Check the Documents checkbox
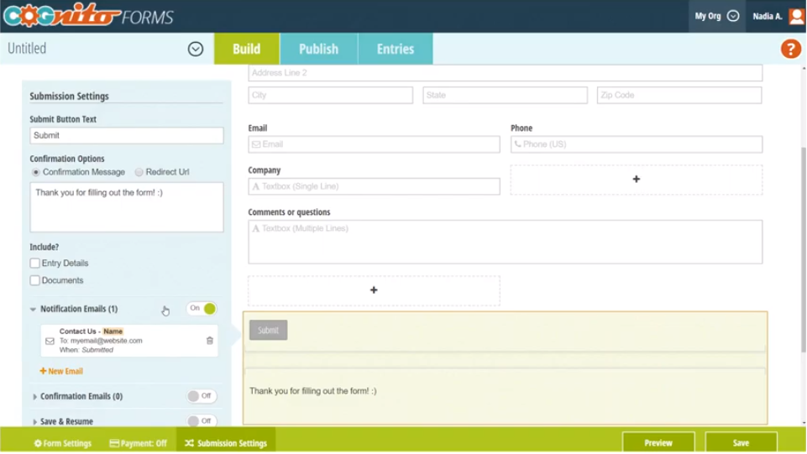The image size is (807, 454). (35, 280)
